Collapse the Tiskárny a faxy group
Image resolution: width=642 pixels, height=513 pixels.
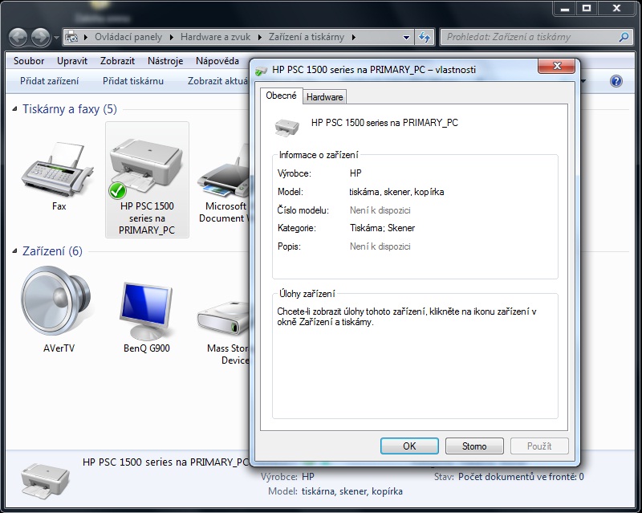pyautogui.click(x=14, y=109)
